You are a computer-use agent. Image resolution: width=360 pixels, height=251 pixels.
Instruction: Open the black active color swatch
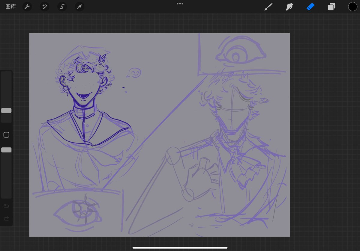352,7
